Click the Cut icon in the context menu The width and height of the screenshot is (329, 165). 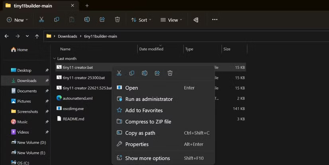pos(119,73)
